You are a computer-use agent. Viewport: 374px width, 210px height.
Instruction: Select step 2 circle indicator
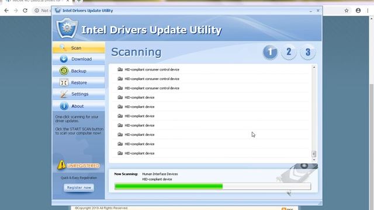click(289, 52)
